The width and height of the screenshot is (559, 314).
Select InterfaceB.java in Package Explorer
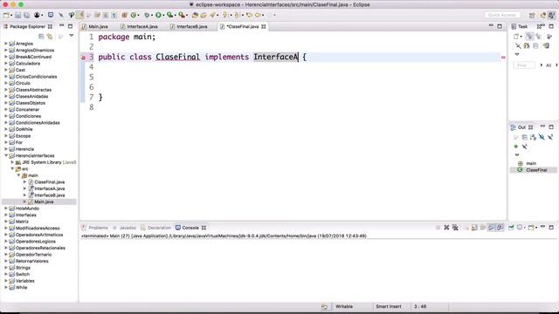click(x=49, y=195)
